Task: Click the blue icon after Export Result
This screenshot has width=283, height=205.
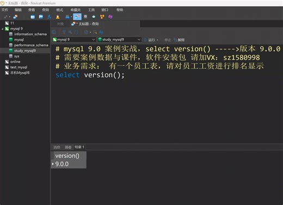Action: (x=101, y=32)
